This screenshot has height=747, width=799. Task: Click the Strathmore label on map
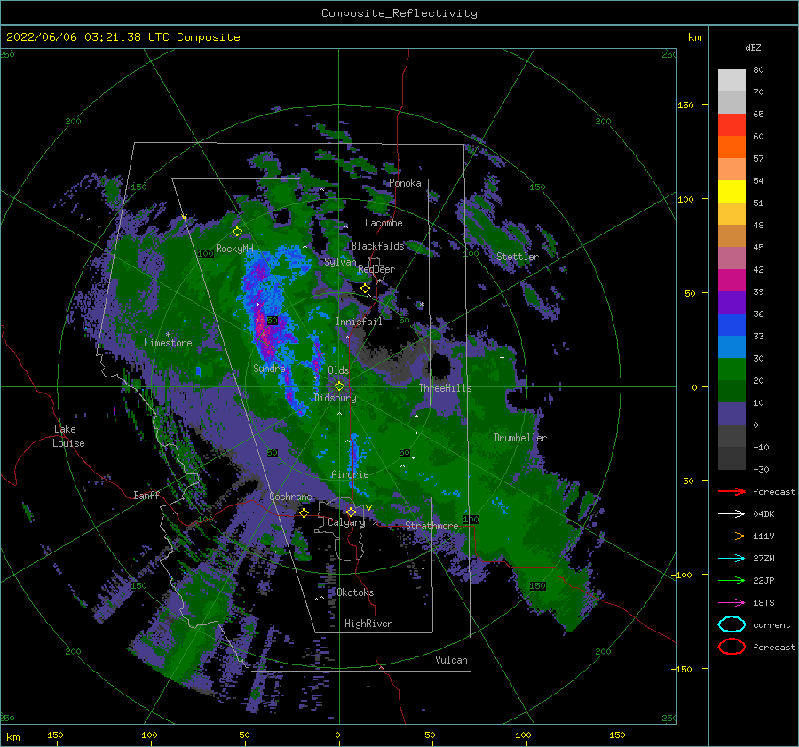tap(431, 526)
